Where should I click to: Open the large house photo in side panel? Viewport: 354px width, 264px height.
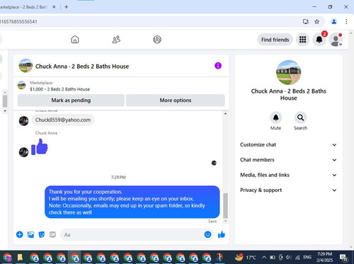(288, 72)
